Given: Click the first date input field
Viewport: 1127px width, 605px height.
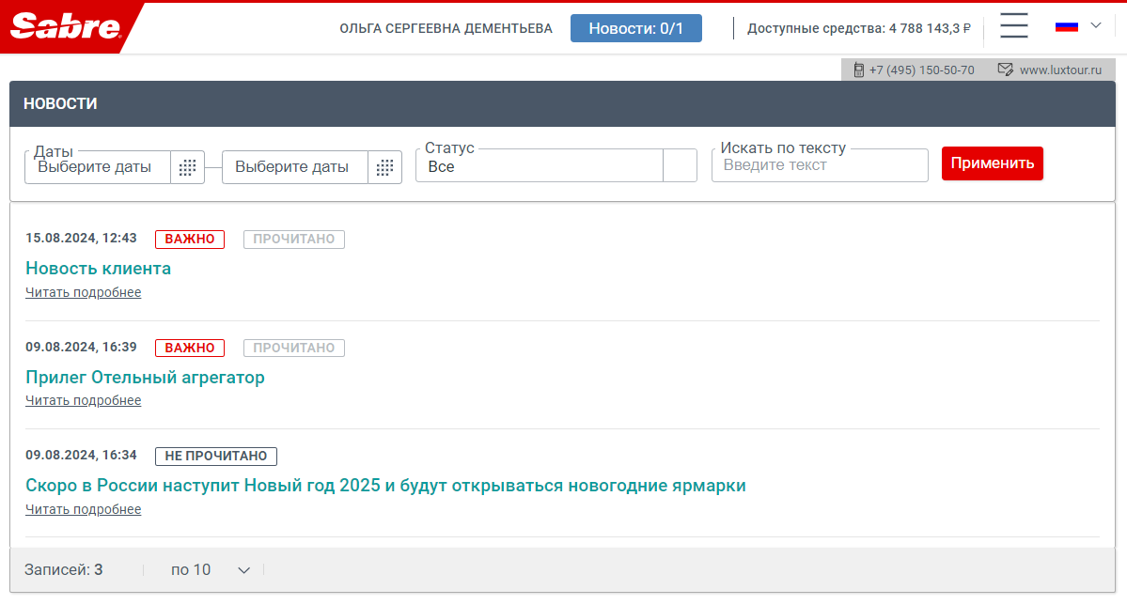Looking at the screenshot, I should [98, 167].
